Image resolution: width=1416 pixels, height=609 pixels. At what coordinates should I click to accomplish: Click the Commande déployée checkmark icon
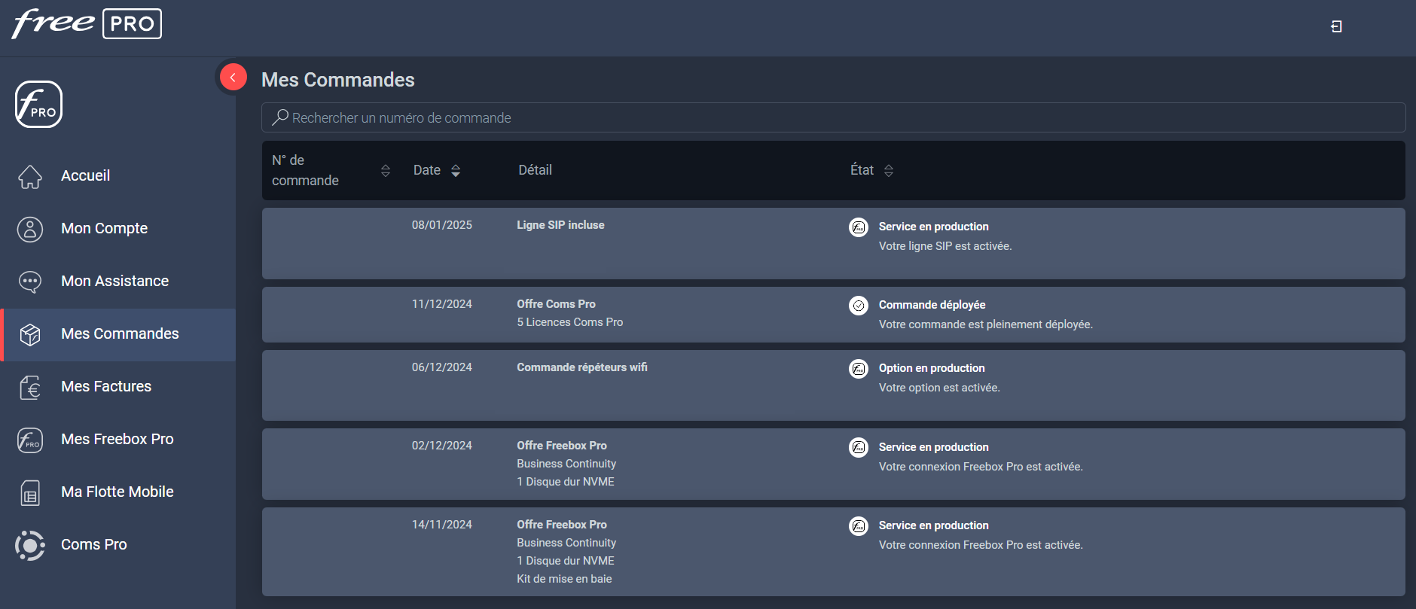coord(859,306)
